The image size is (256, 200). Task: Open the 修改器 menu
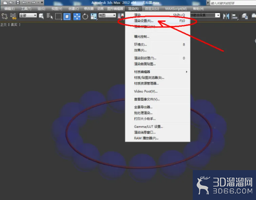[89, 9]
